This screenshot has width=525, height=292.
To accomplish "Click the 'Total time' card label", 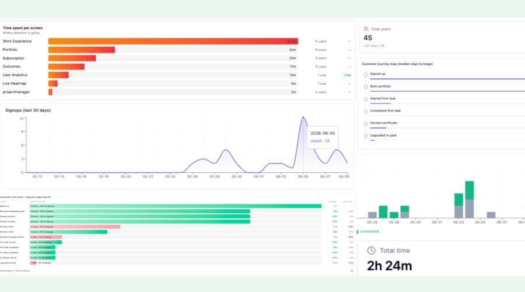I will (x=395, y=251).
